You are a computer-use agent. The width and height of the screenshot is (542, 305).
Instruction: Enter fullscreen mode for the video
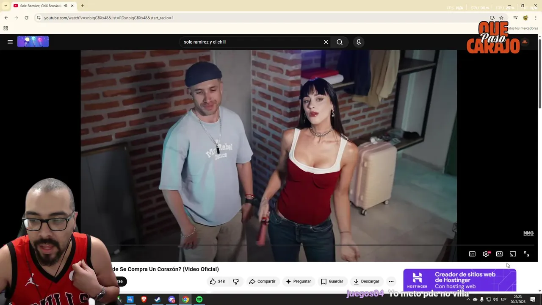(526, 254)
